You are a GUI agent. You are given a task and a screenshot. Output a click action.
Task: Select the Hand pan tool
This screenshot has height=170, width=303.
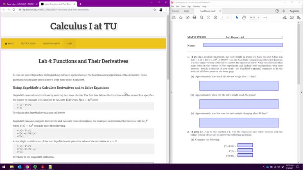(244, 18)
